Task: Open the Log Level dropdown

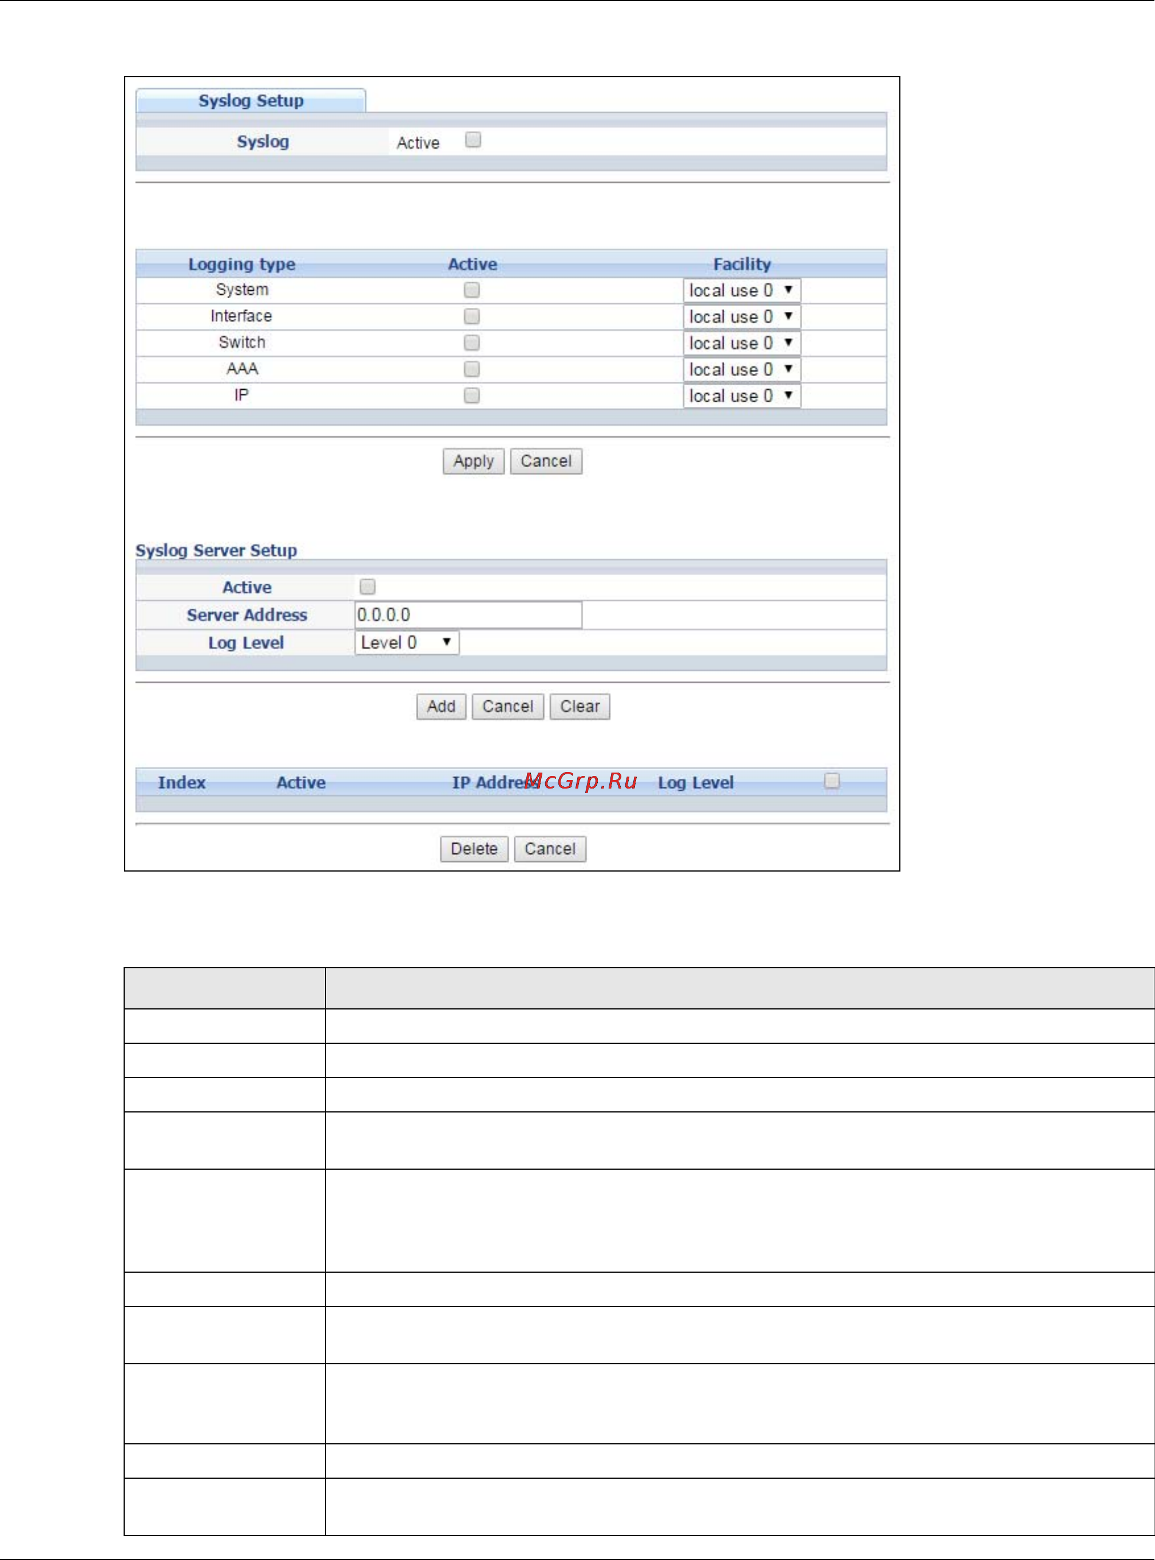Action: pyautogui.click(x=407, y=643)
